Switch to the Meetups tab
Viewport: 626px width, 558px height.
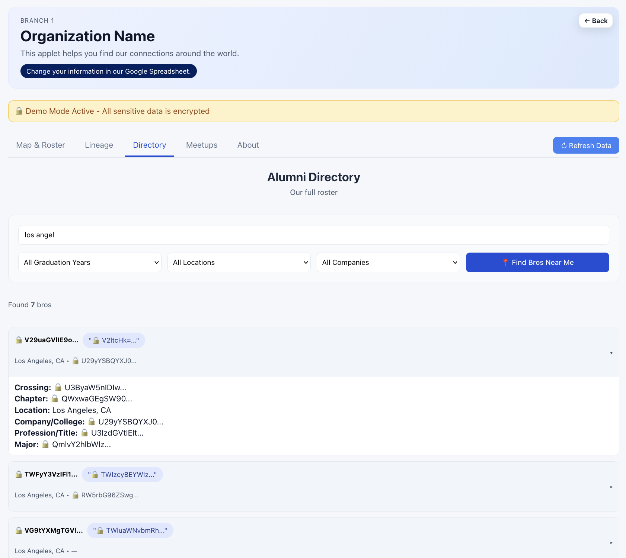(201, 145)
